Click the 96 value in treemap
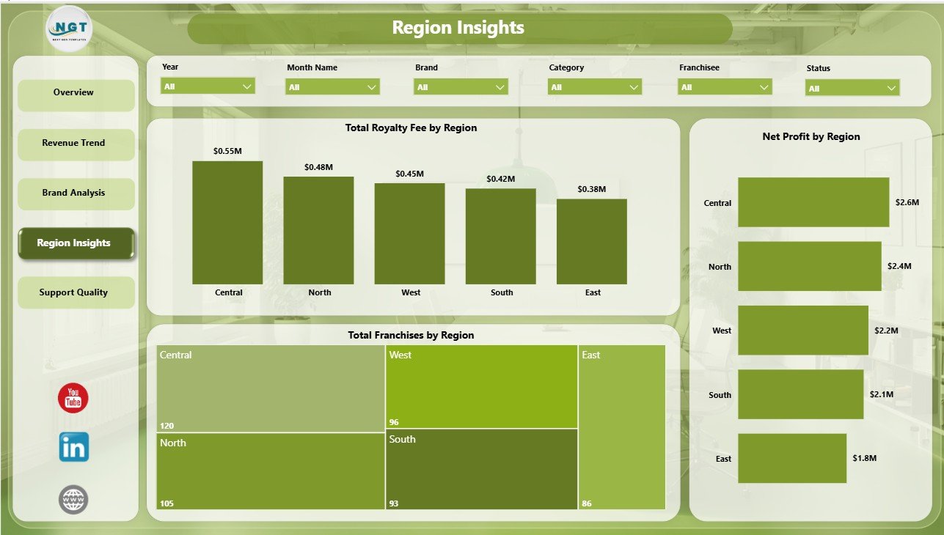Viewport: 944px width, 535px height. pos(394,422)
